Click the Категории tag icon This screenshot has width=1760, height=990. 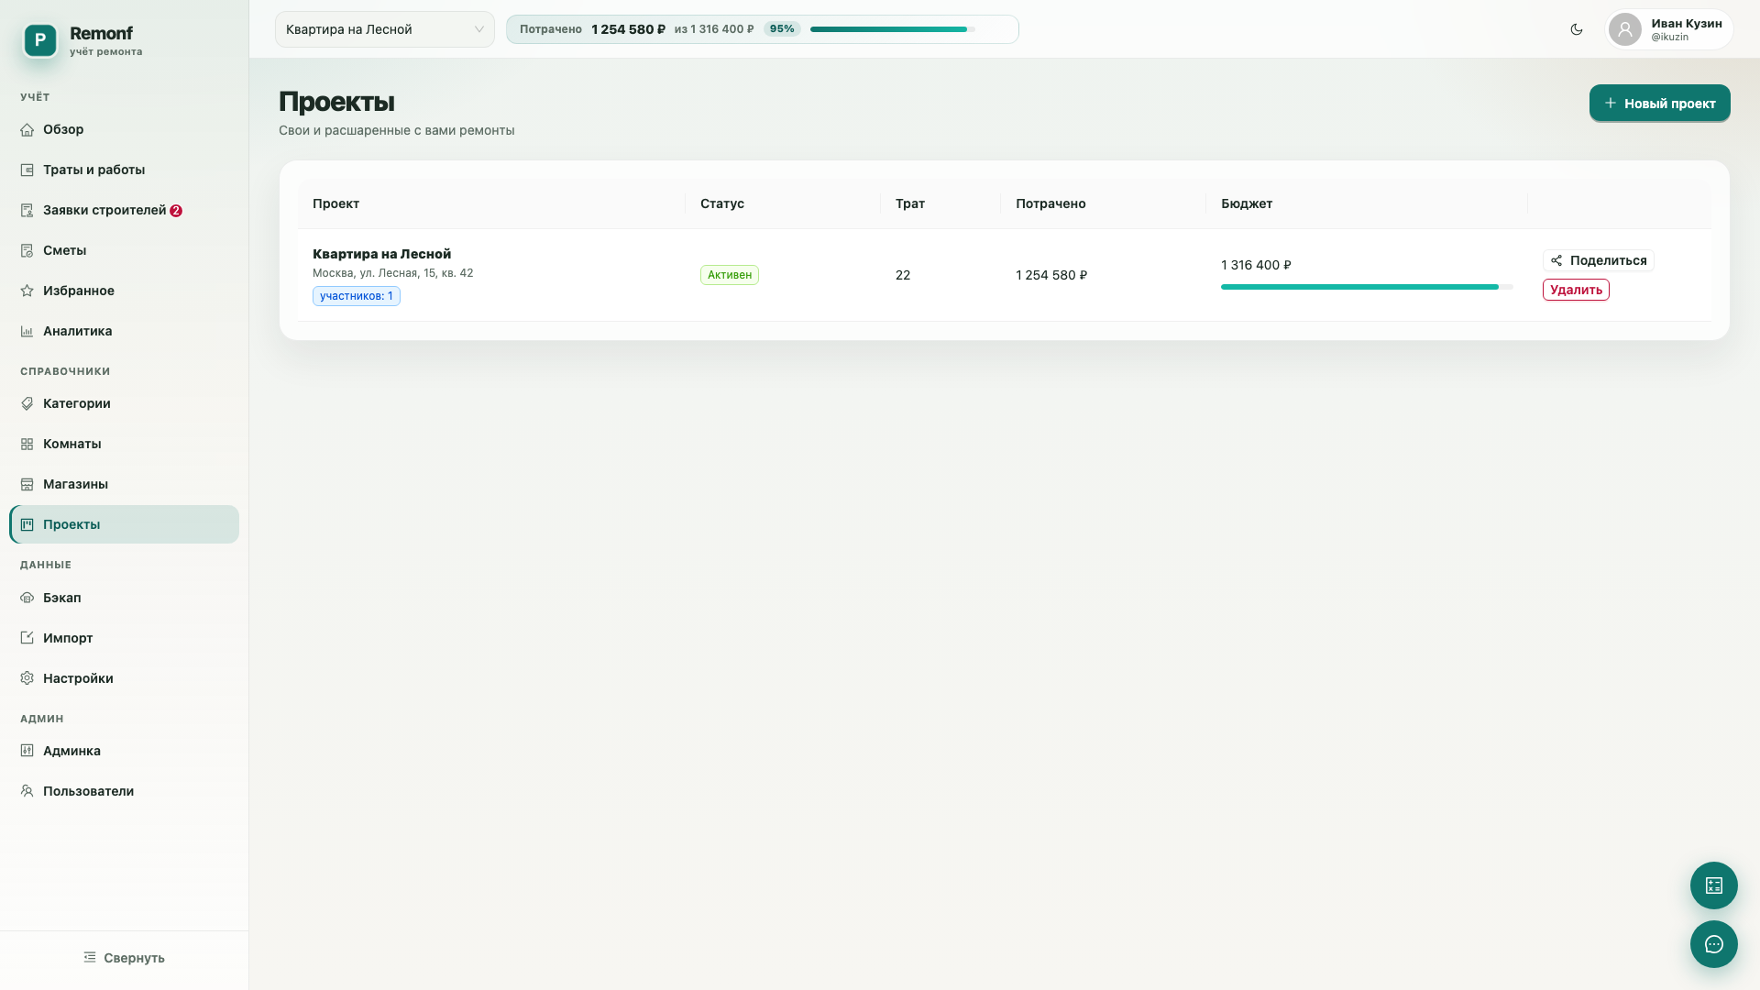(27, 404)
